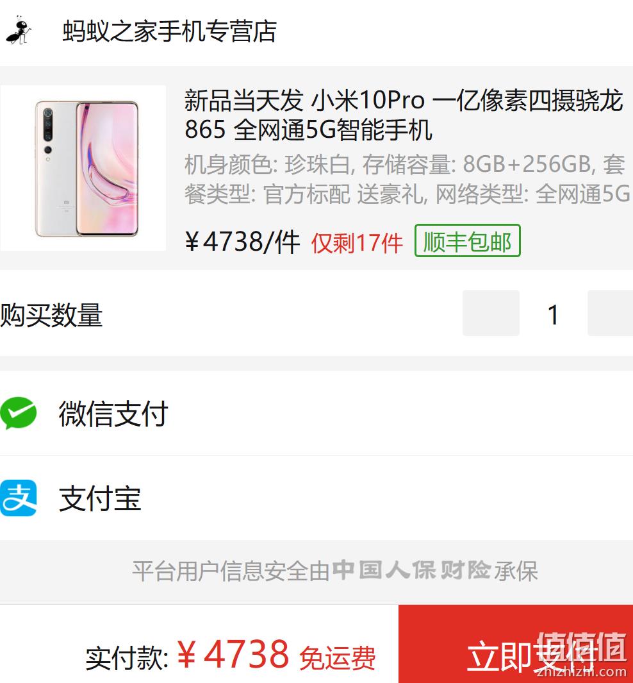Increase purchase quantity with the right stepper
Viewport: 633px width, 683px height.
coord(611,313)
